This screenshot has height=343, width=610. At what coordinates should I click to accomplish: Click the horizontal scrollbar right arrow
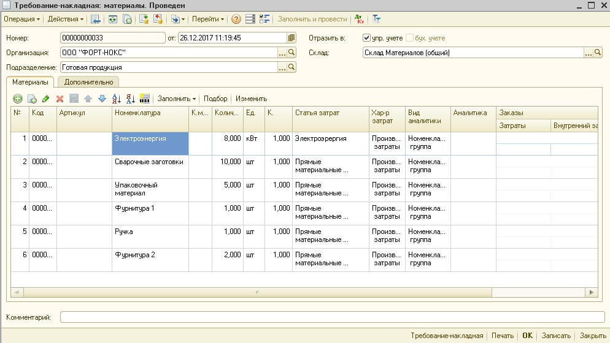(592, 292)
